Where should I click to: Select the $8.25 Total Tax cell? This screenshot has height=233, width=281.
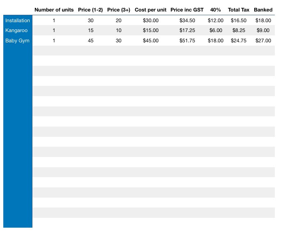239,30
